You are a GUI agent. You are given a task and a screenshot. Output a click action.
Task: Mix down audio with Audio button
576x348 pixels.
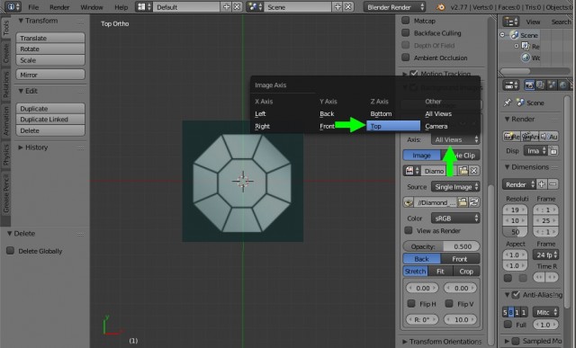549,137
